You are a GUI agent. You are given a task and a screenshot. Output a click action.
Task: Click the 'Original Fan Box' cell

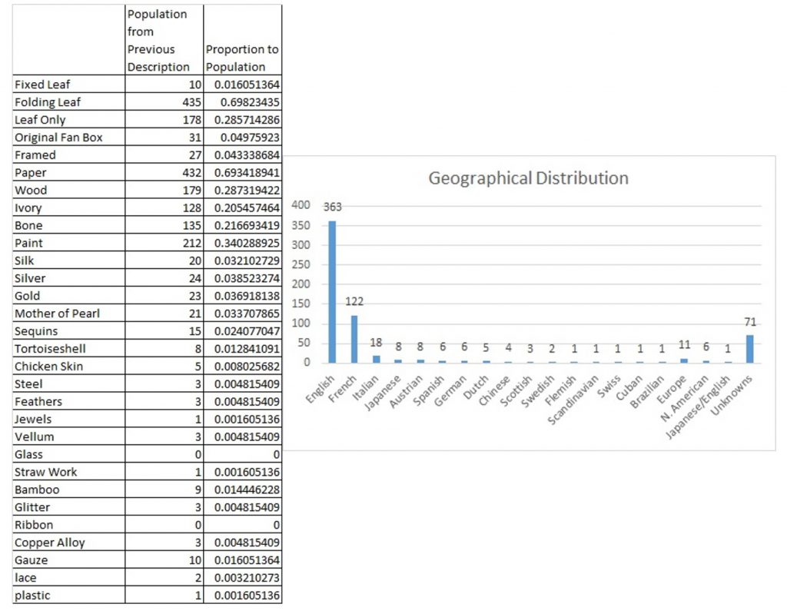pyautogui.click(x=68, y=137)
